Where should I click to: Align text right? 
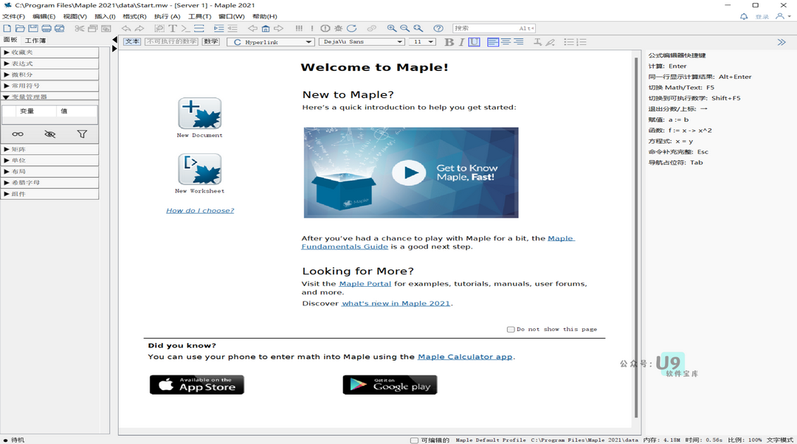519,42
